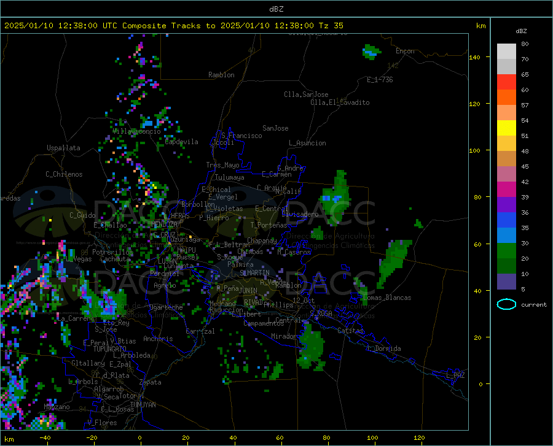Image resolution: width=553 pixels, height=446 pixels.
Task: Click the 140 km vertical axis tick
Action: (475, 57)
